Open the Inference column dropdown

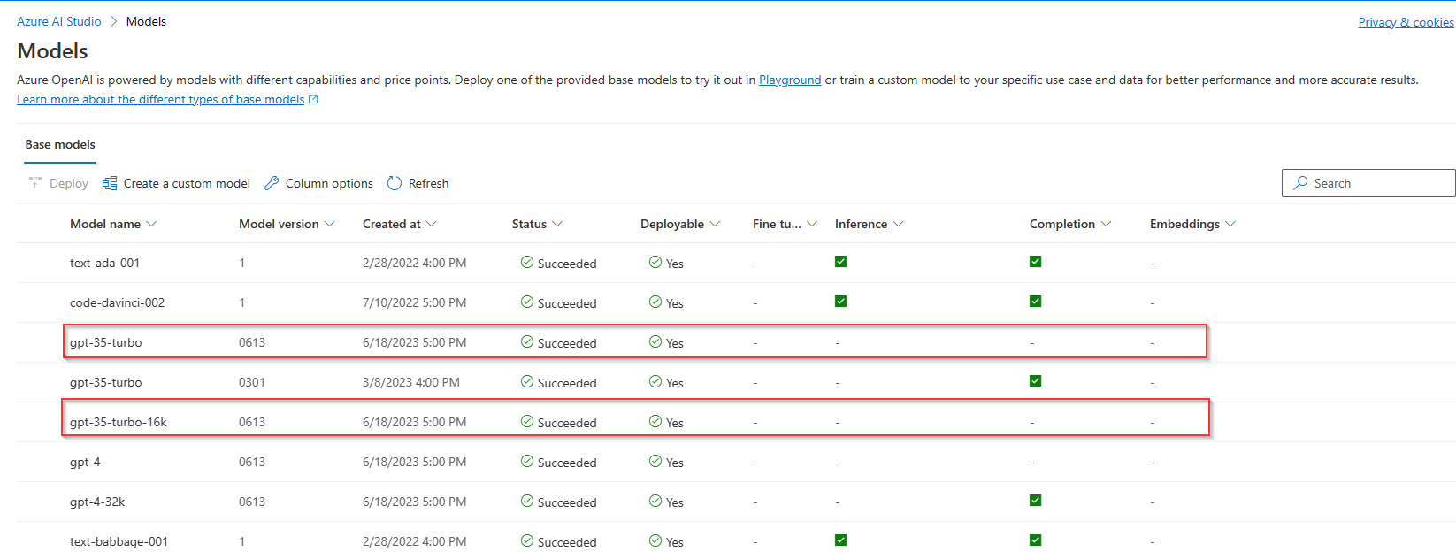tap(898, 224)
